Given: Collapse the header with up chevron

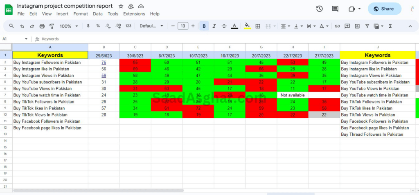Looking at the screenshot, I should click(410, 26).
